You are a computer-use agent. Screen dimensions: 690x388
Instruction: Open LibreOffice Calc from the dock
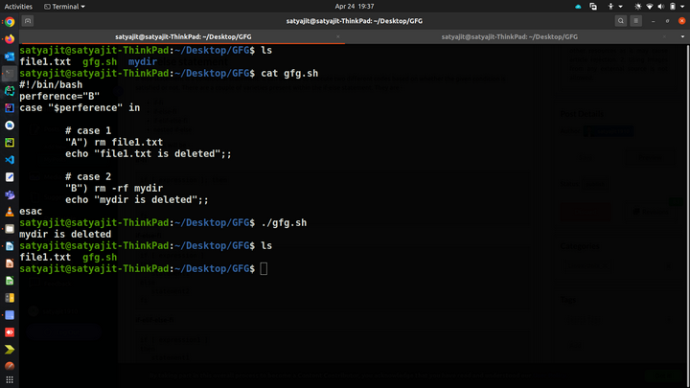tap(10, 281)
